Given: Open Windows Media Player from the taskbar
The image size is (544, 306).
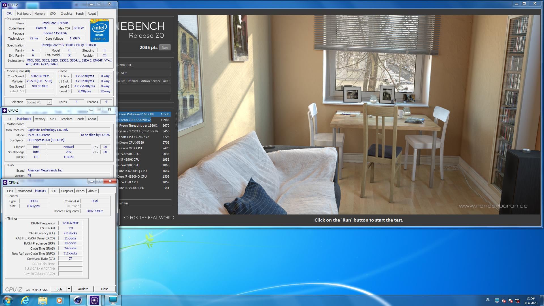Looking at the screenshot, I should click(x=59, y=300).
